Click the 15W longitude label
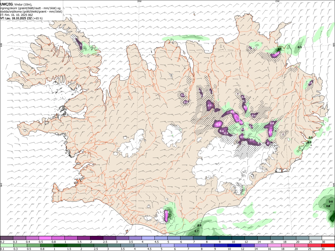The height and width of the screenshot is (251, 335). point(277,1)
